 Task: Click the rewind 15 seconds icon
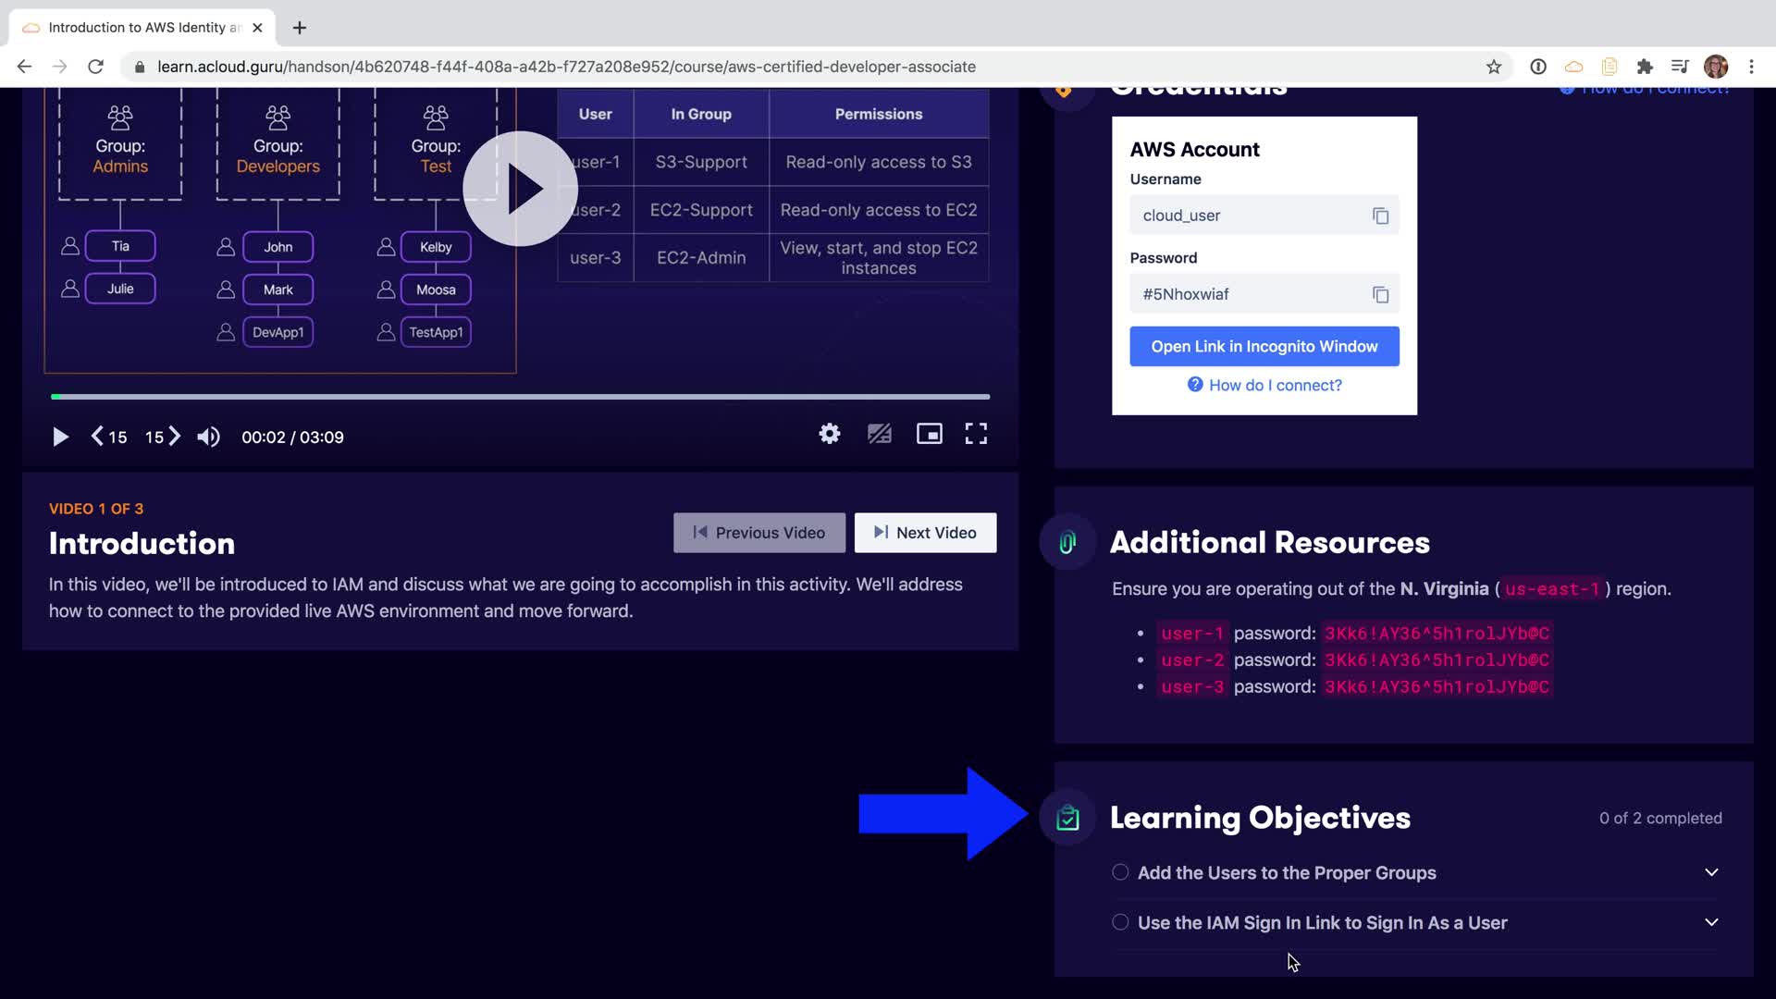pos(108,437)
